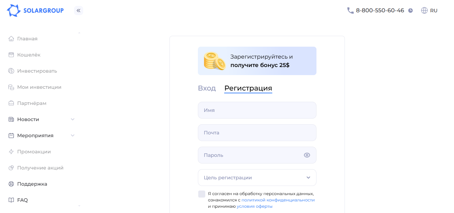
Task: Toggle password visibility eye icon
Action: click(307, 155)
